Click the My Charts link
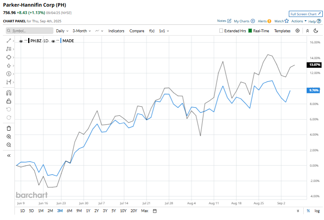This screenshot has height=220, width=324. [242, 21]
